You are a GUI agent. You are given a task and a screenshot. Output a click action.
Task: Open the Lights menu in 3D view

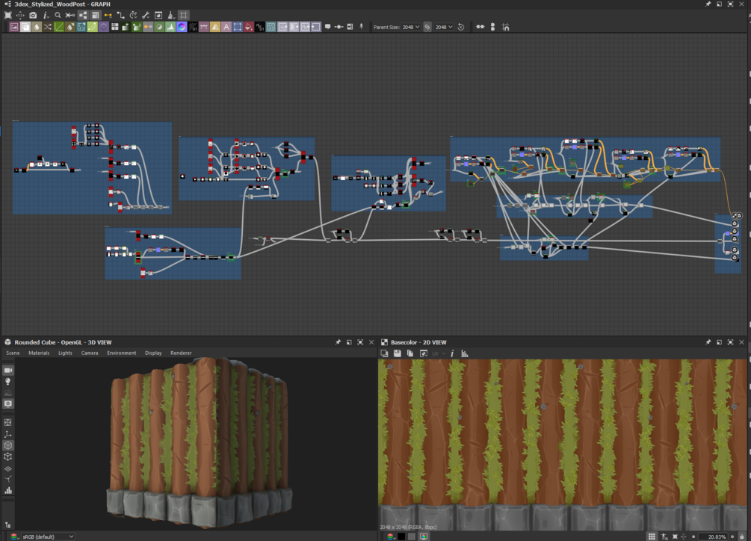click(65, 353)
